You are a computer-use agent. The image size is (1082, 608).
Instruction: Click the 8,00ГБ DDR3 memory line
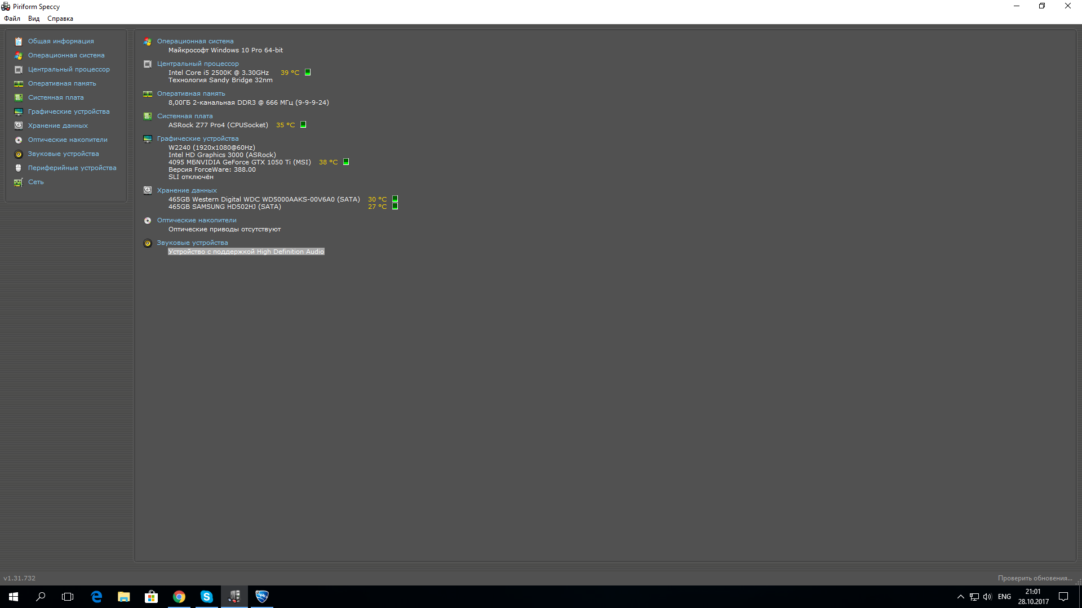click(x=249, y=102)
